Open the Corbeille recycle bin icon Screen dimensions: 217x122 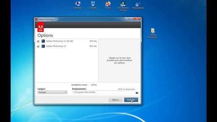tap(93, 5)
